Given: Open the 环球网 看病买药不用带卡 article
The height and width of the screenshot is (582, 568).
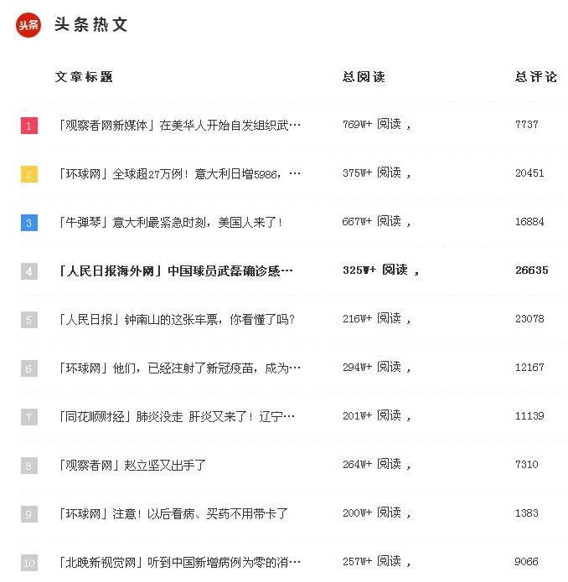Looking at the screenshot, I should pyautogui.click(x=173, y=513).
